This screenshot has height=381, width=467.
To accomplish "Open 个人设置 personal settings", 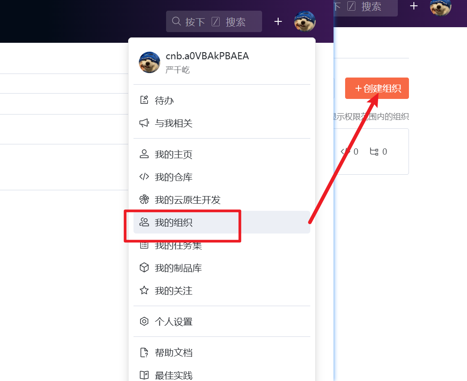I will [173, 322].
